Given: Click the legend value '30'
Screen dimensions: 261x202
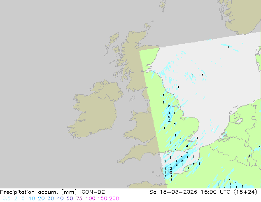Looking at the screenshot, I should (51, 199).
